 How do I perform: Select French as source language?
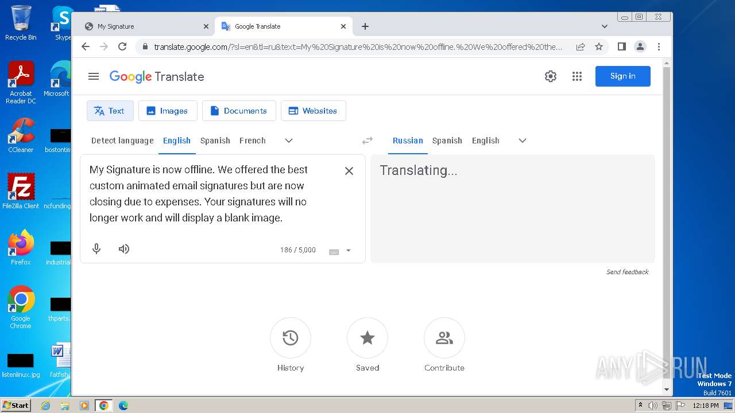[x=253, y=141]
